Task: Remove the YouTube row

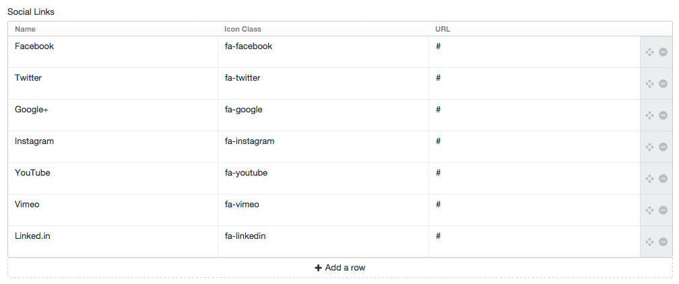Action: (663, 178)
